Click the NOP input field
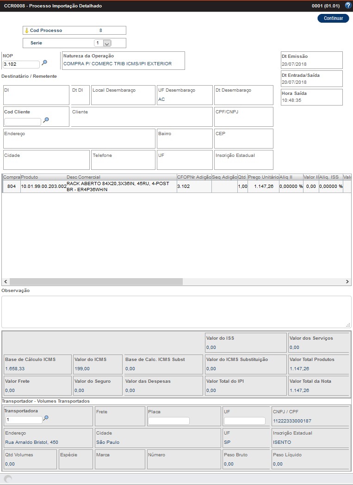353x485 pixels. tap(21, 64)
